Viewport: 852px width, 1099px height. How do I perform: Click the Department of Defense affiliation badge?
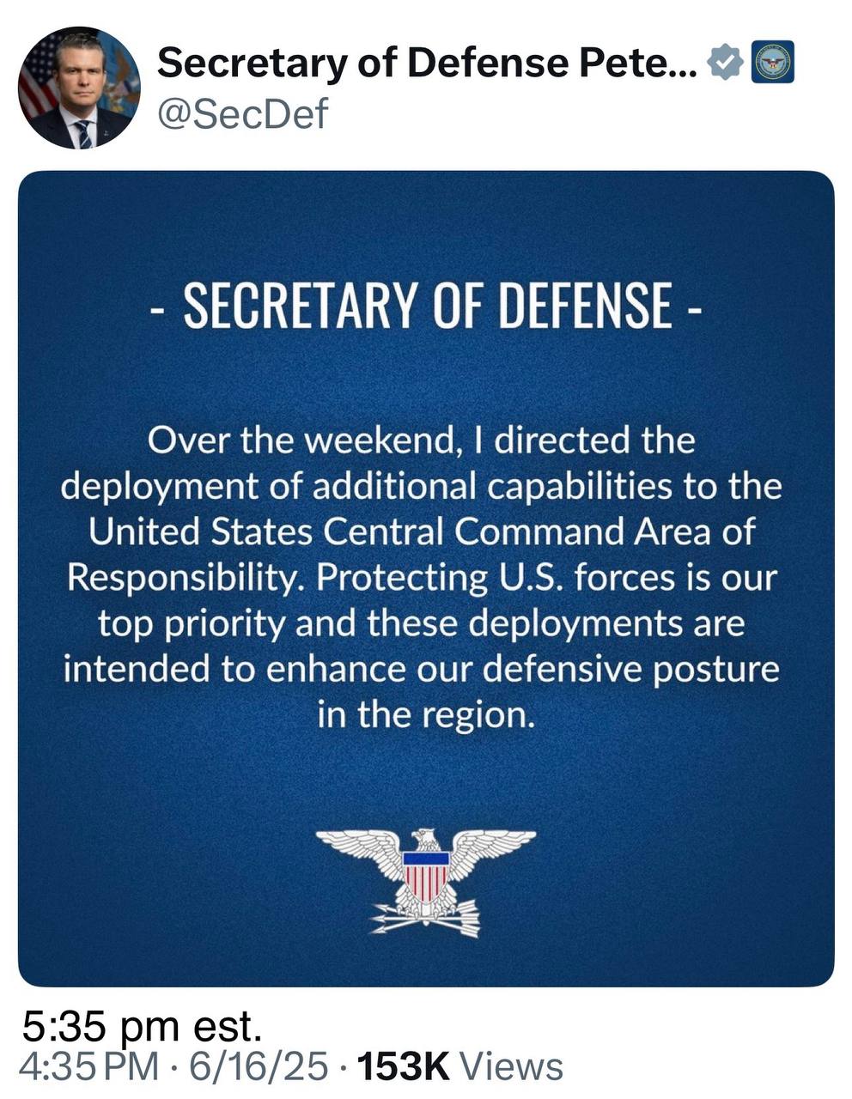772,63
